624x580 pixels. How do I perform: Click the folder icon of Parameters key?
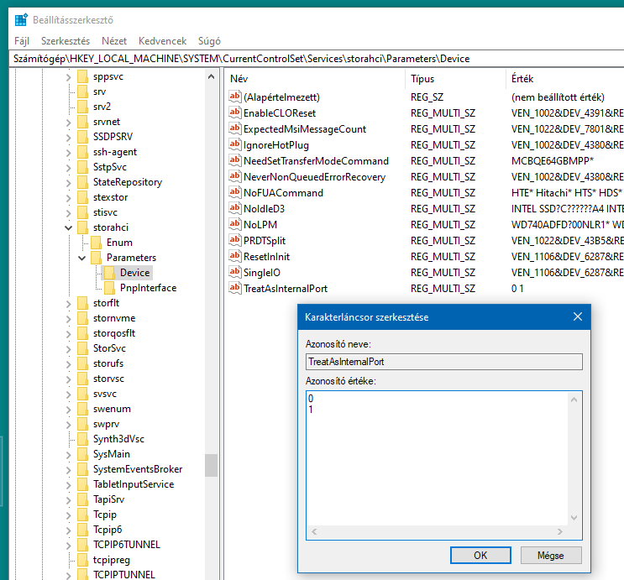pyautogui.click(x=97, y=258)
